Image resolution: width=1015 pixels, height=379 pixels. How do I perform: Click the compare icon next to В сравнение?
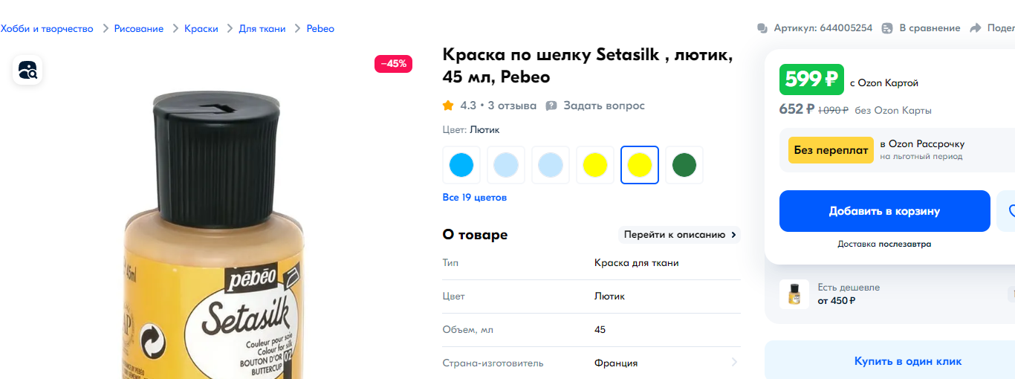(887, 28)
